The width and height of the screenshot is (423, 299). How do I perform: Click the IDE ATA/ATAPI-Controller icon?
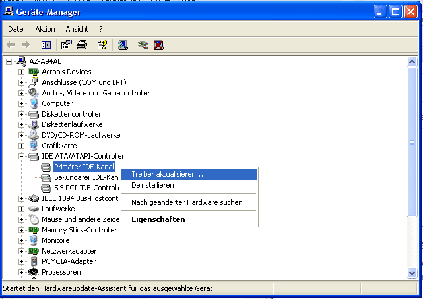pyautogui.click(x=34, y=156)
